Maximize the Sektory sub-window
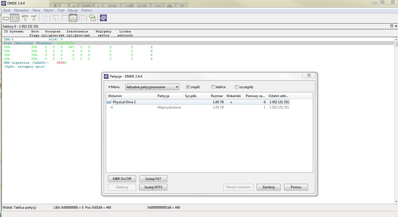 point(392,26)
